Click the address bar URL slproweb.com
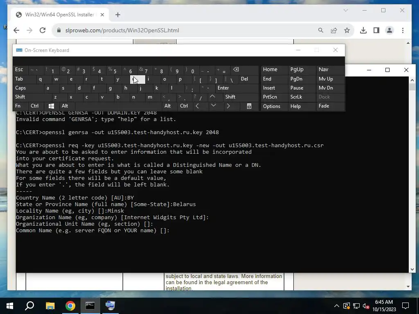The width and height of the screenshot is (419, 314). tap(122, 30)
